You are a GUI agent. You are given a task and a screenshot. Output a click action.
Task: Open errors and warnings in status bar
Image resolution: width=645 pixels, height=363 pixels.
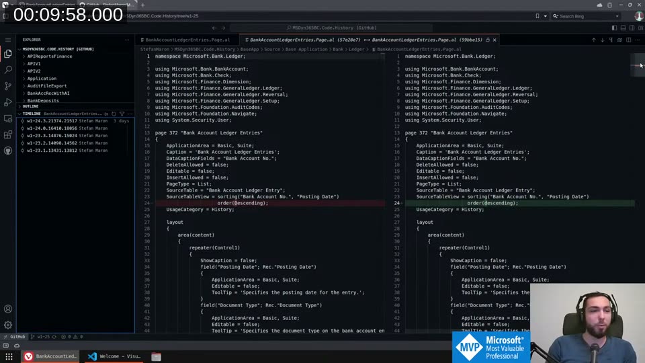(x=72, y=337)
